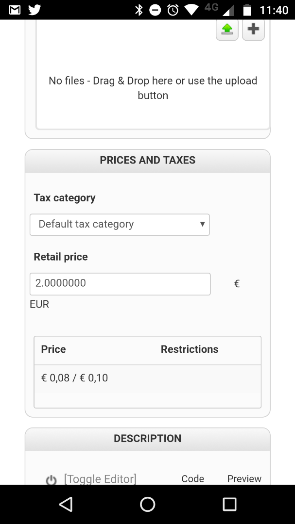Click the plus add-file icon
Screen dimensions: 295x524
[x=253, y=30]
